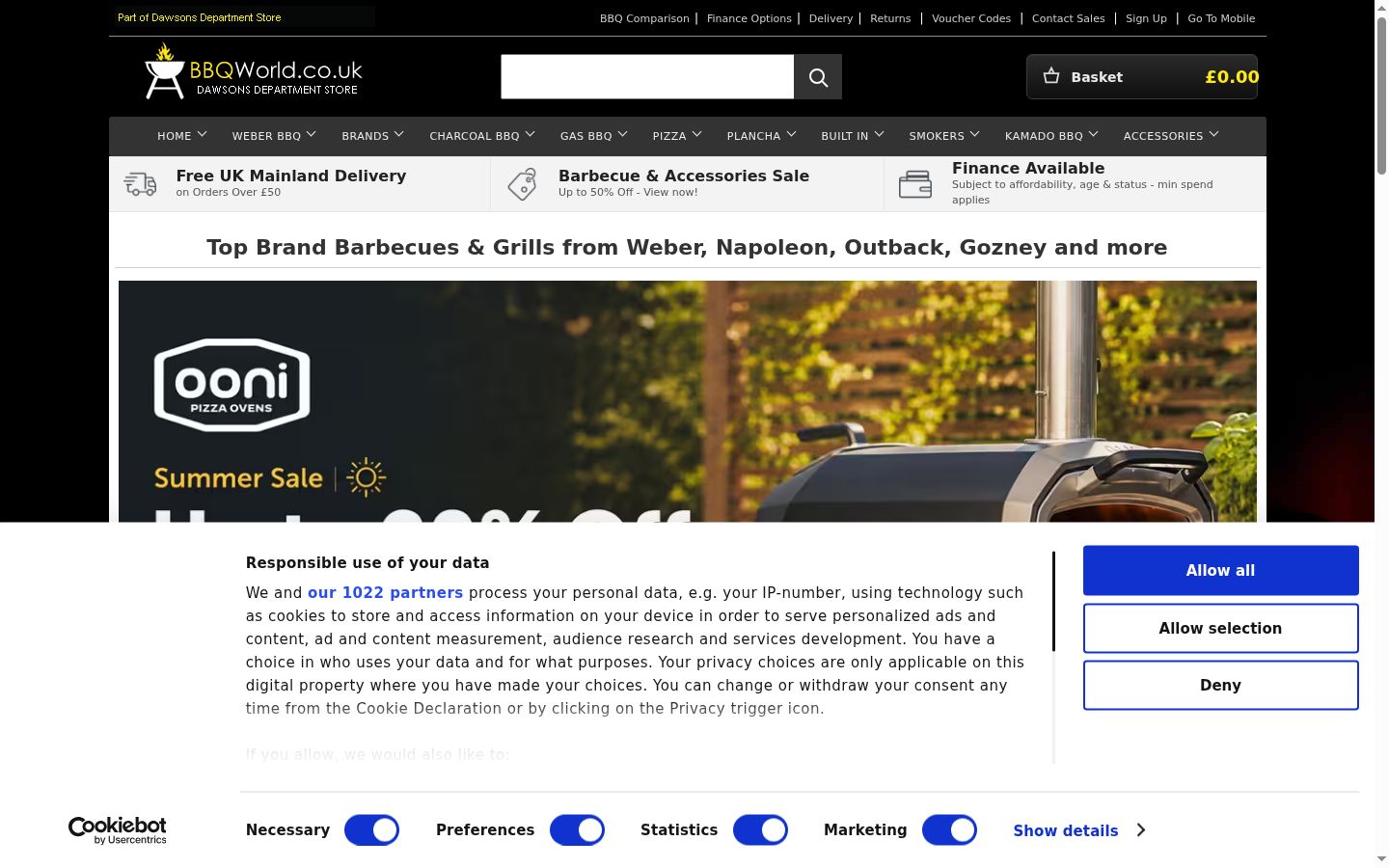The width and height of the screenshot is (1389, 868).
Task: Go to Finance Options
Action: pos(749,18)
